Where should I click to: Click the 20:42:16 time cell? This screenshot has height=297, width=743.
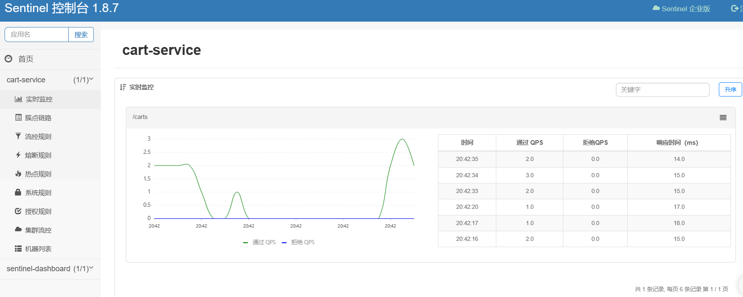click(x=467, y=239)
